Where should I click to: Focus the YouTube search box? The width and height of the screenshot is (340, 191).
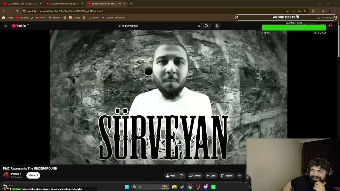pos(157,26)
